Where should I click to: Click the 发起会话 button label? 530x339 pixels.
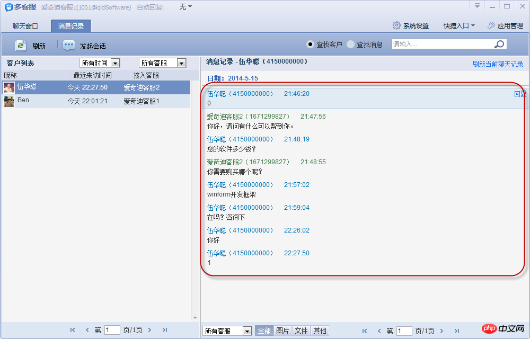[93, 46]
